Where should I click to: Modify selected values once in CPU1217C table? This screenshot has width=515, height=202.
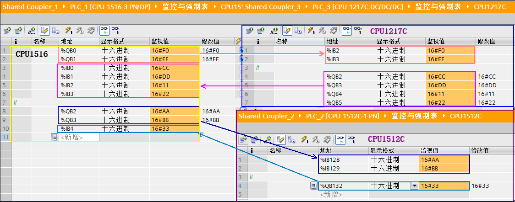[x=312, y=31]
